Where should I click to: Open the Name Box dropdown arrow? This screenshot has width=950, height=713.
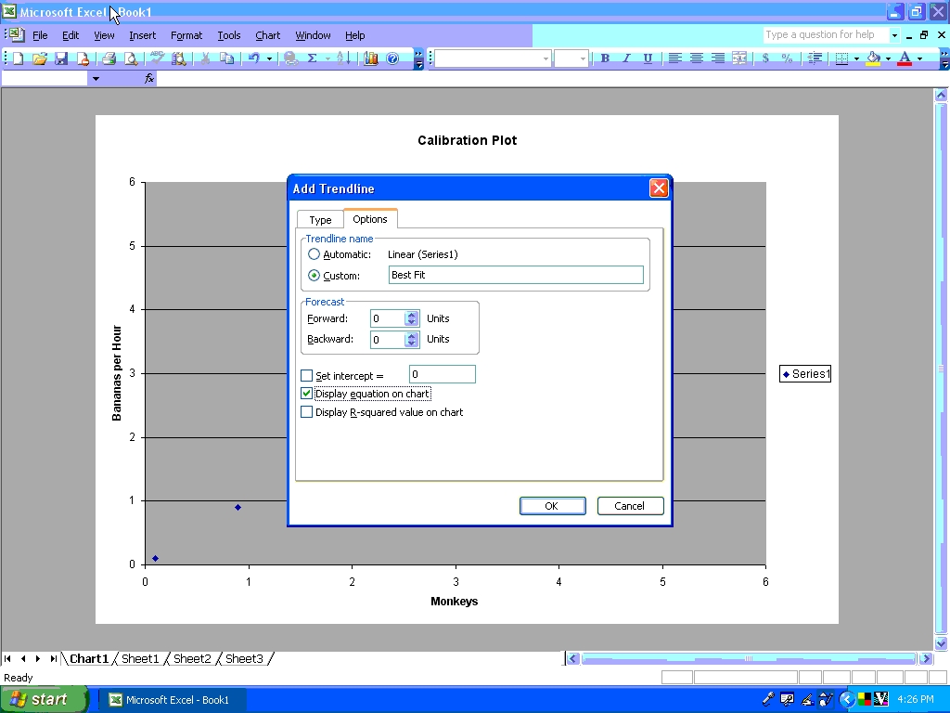95,79
